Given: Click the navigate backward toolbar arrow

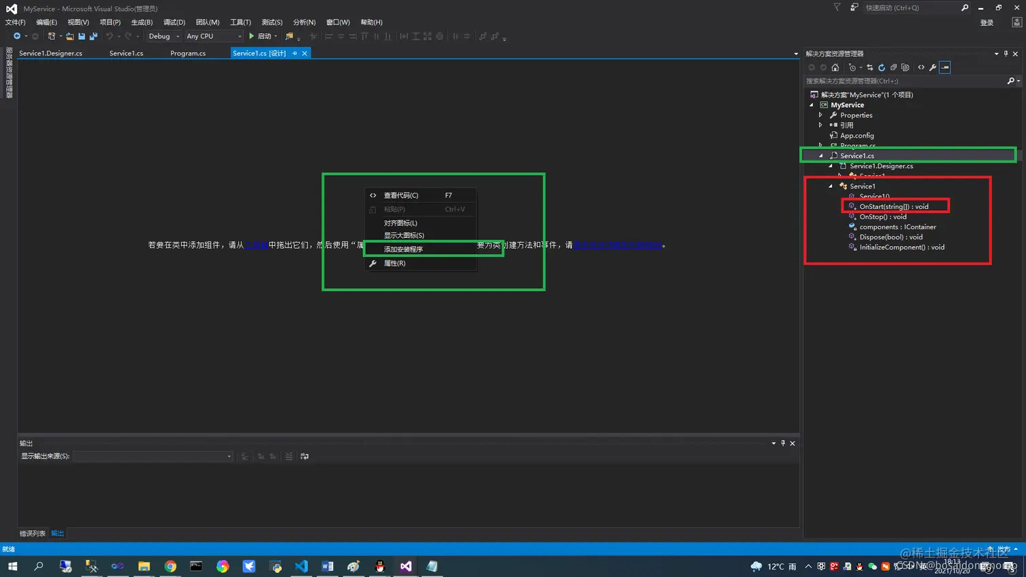Looking at the screenshot, I should click(x=17, y=36).
